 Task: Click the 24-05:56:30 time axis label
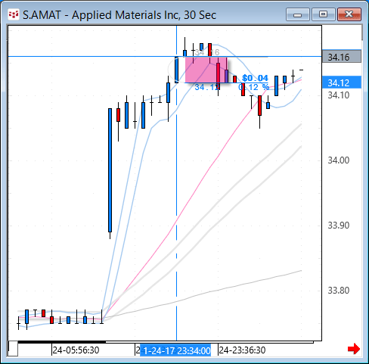(76, 350)
